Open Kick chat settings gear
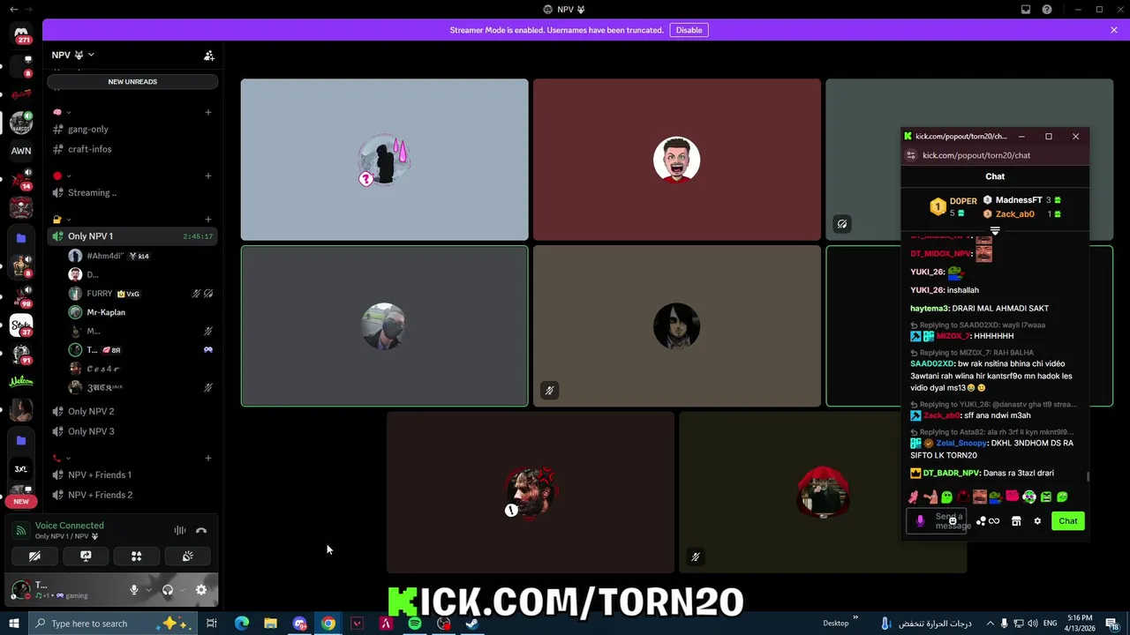 click(x=1037, y=521)
